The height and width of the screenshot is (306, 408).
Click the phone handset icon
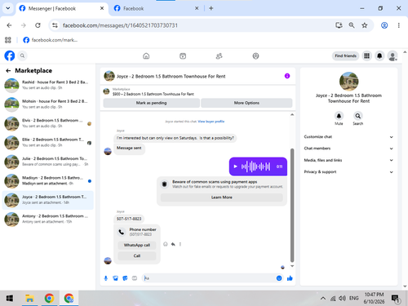pos(122,232)
